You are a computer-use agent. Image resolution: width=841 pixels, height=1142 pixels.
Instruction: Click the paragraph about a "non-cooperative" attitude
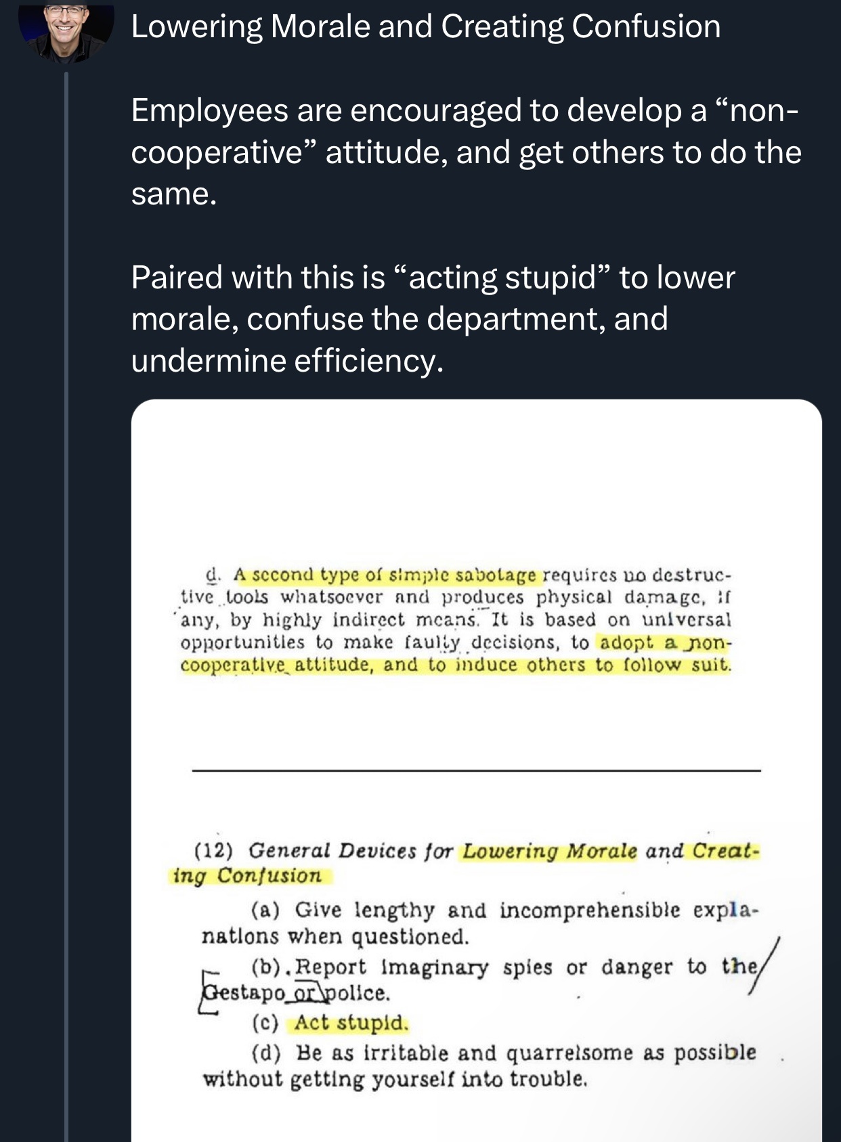pos(466,152)
